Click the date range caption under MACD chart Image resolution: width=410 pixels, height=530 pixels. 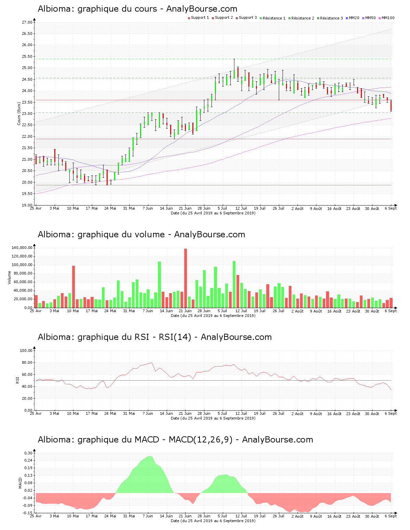pos(213,521)
